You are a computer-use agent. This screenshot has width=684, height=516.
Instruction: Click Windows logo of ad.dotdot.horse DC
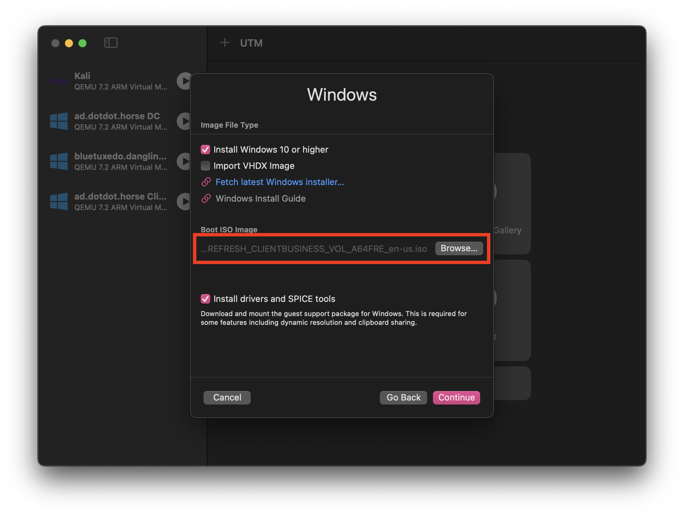[59, 121]
